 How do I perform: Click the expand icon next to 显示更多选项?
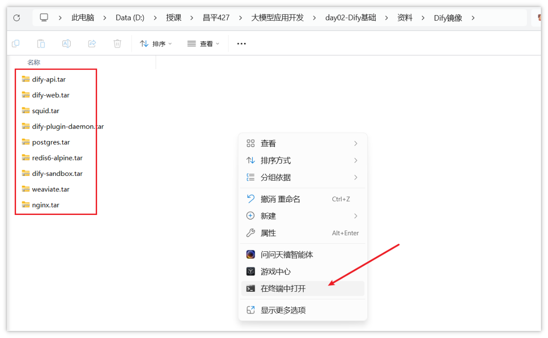coord(250,310)
